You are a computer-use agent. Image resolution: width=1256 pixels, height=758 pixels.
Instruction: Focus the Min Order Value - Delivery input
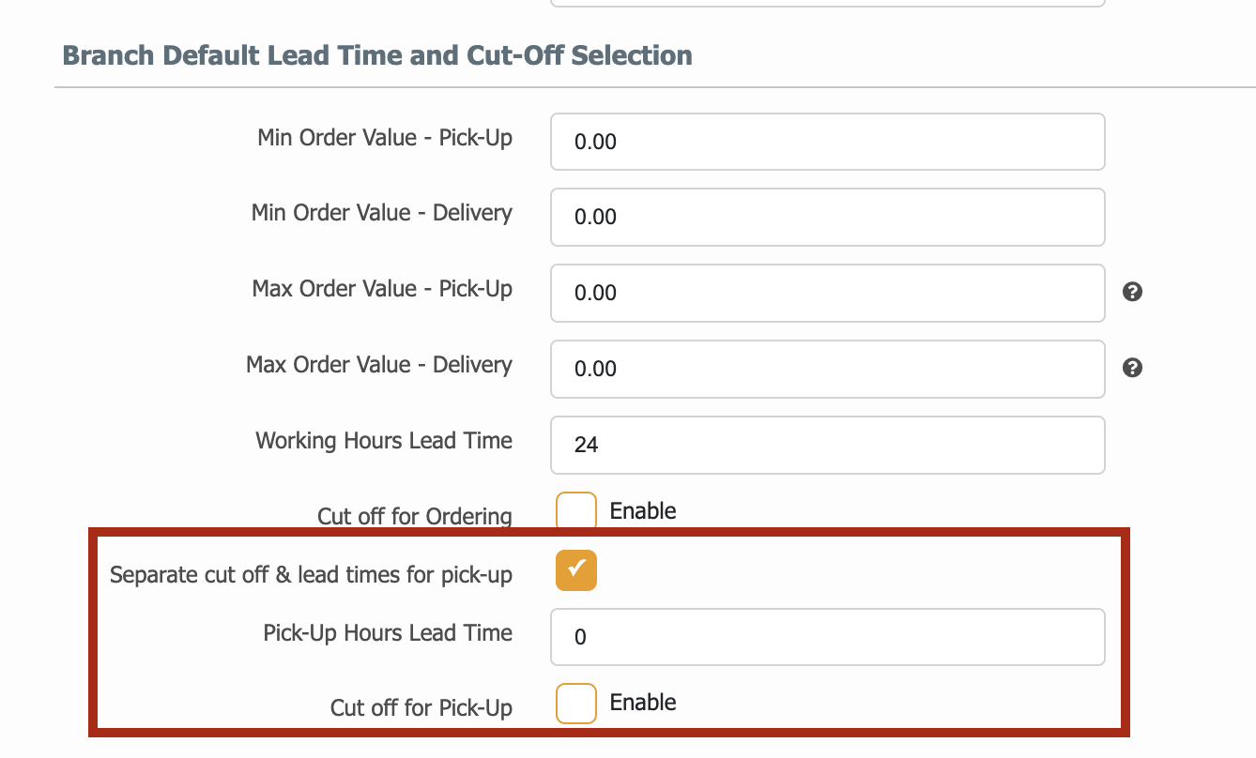tap(827, 217)
